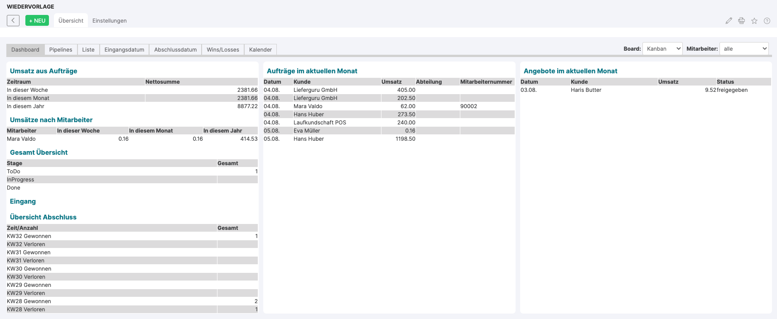Screen dimensions: 777x319
Task: Show the Abschlussdatum tab
Action: (x=175, y=50)
